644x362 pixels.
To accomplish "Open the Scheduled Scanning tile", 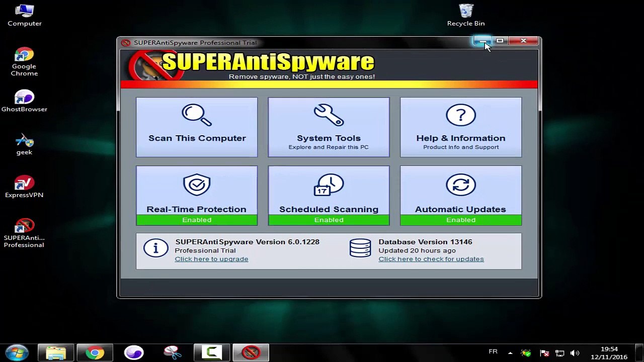I will 329,196.
